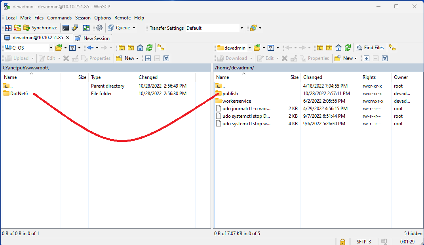
Task: Toggle the remote directory tree icon
Action: 392,48
